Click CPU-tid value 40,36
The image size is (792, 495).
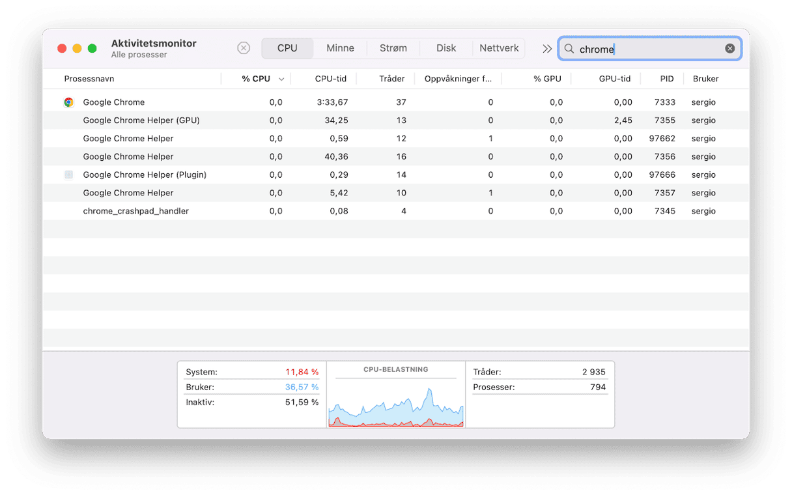(336, 157)
